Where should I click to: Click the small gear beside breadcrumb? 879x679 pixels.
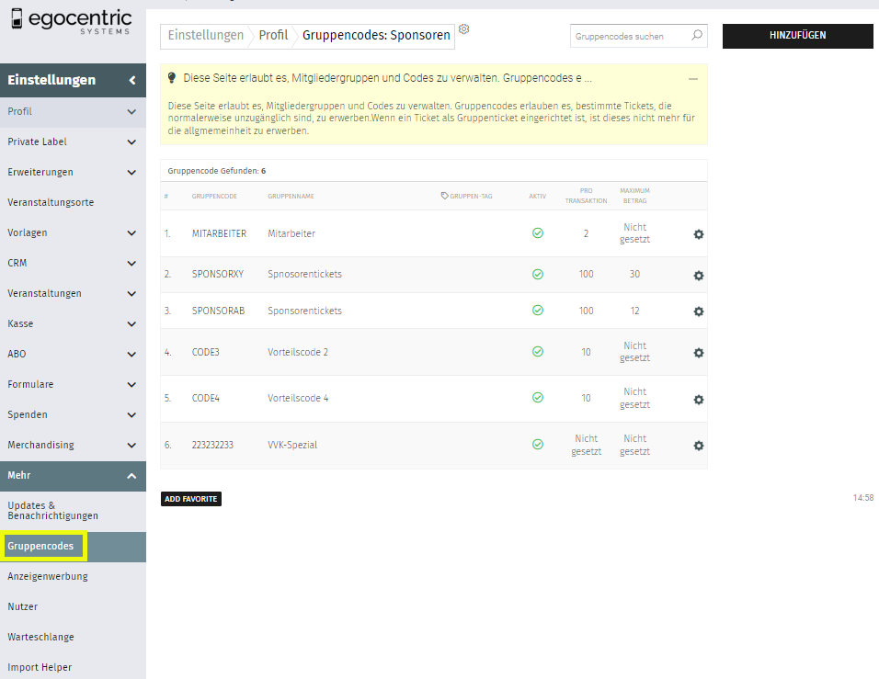pyautogui.click(x=464, y=29)
